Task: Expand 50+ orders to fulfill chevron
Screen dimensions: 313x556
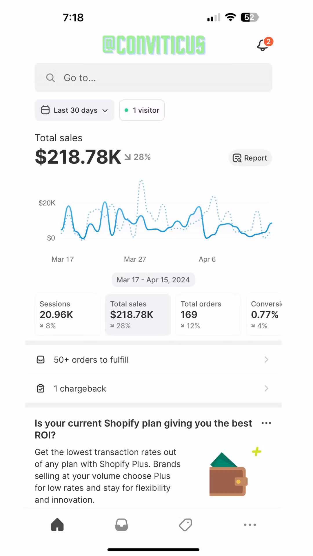Action: [x=266, y=360]
